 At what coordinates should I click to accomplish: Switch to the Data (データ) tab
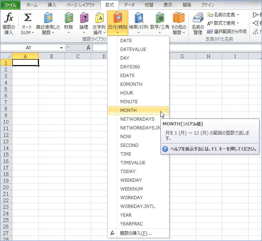(129, 5)
